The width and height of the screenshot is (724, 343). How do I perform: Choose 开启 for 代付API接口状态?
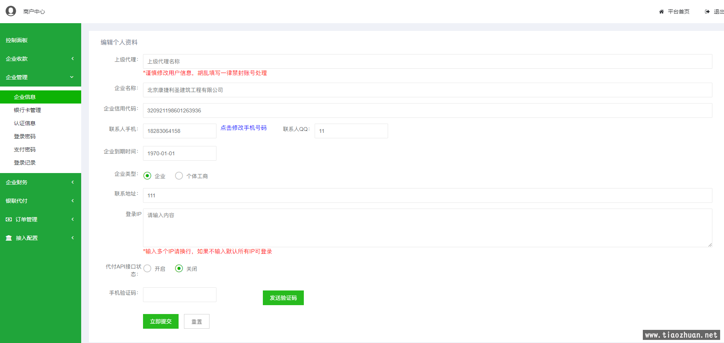[x=147, y=268]
